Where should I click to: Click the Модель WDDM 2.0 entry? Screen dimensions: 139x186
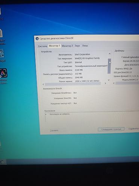(x=130, y=80)
